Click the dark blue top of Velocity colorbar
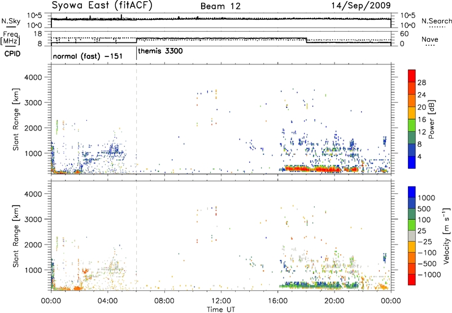 (412, 192)
